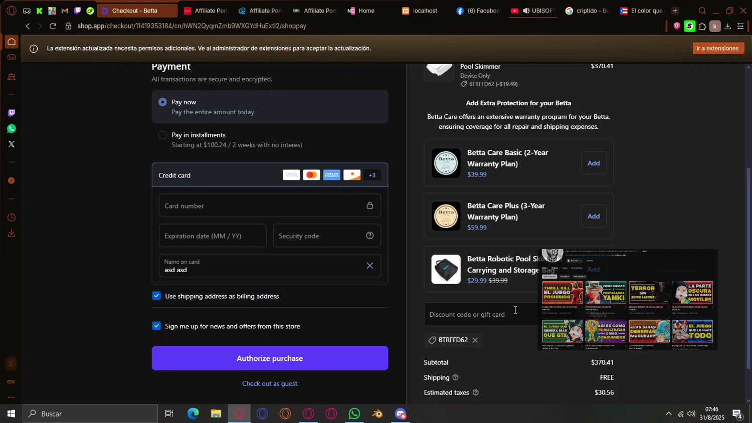Open Twitch in the sidebar
The image size is (752, 423).
pyautogui.click(x=12, y=113)
